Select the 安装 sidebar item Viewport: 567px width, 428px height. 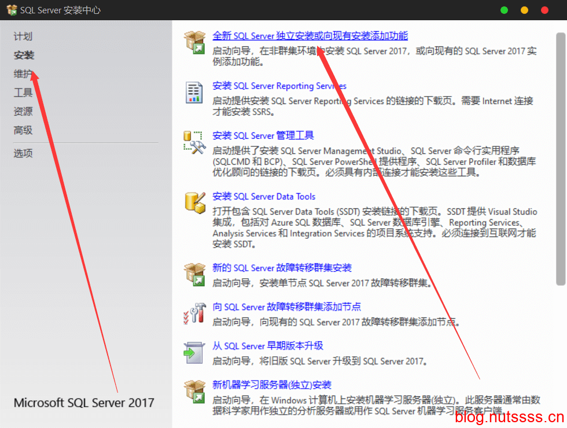pyautogui.click(x=24, y=56)
